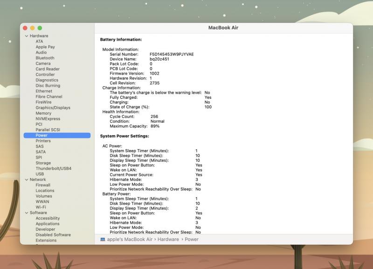Open the Printers entry
The image size is (373, 269).
coord(43,141)
